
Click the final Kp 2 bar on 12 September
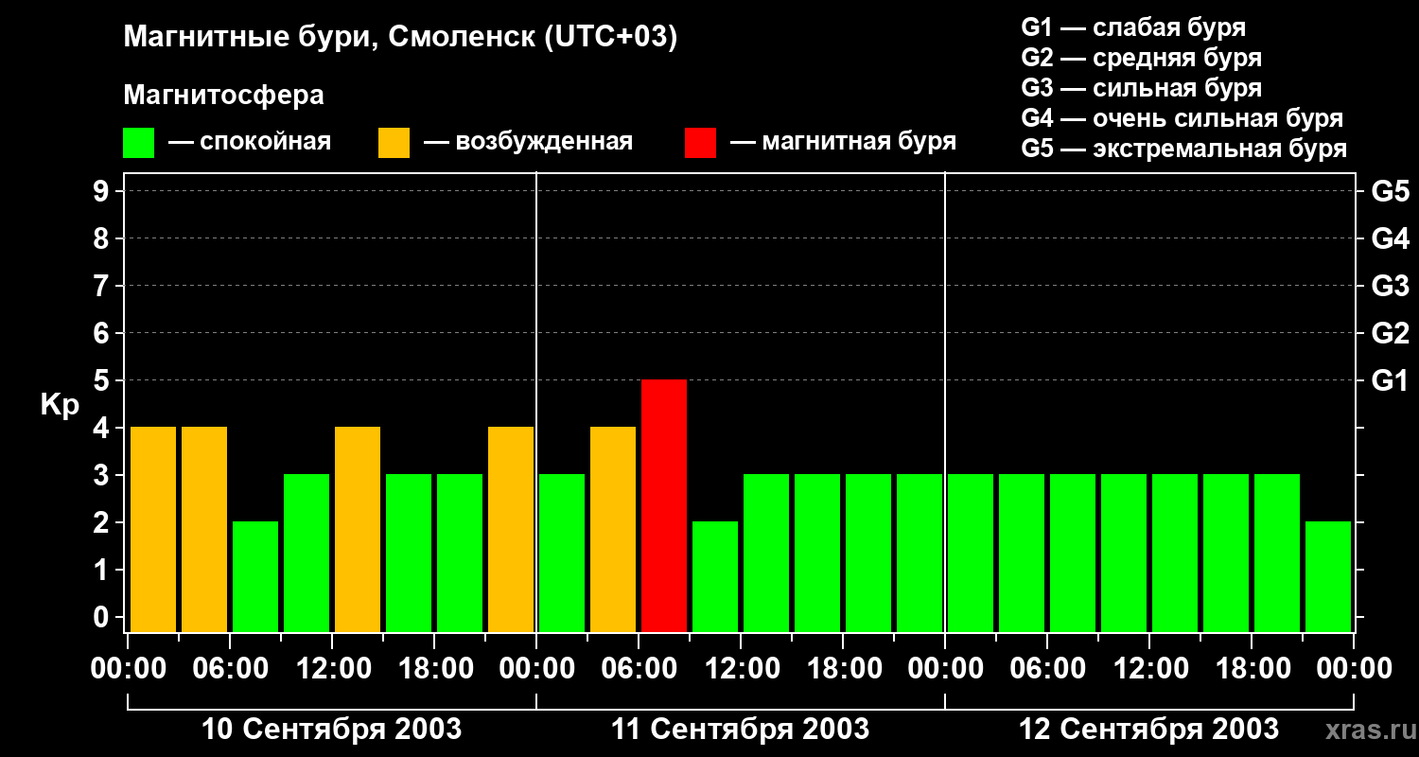[1328, 576]
